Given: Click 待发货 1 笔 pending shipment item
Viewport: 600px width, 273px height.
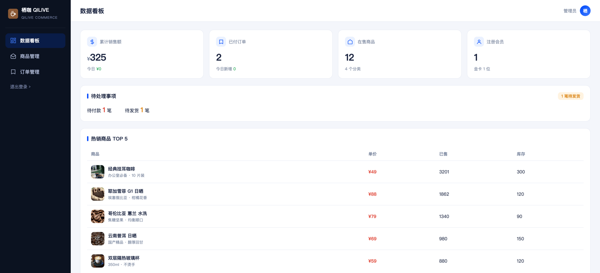Looking at the screenshot, I should click(x=137, y=110).
